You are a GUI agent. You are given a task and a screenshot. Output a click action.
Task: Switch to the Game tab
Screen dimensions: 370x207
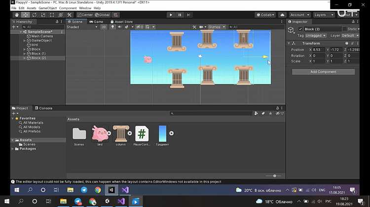click(96, 22)
